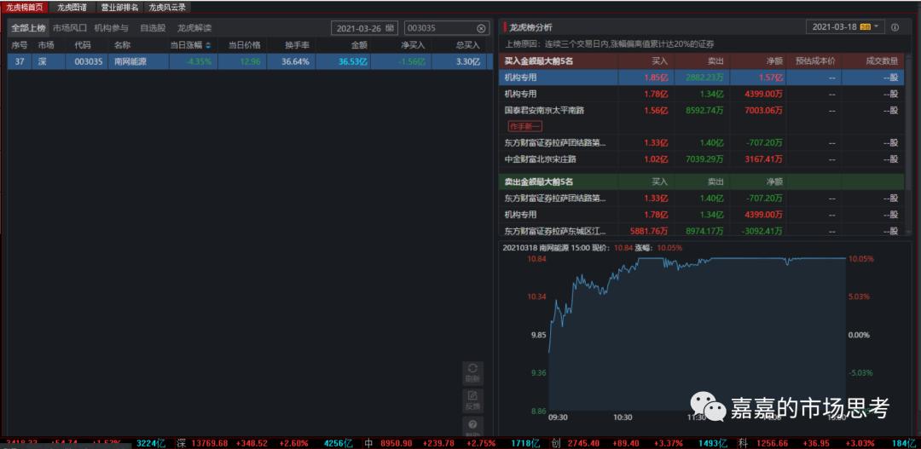
Task: Select the 全部上榜 filter tab
Action: point(28,27)
